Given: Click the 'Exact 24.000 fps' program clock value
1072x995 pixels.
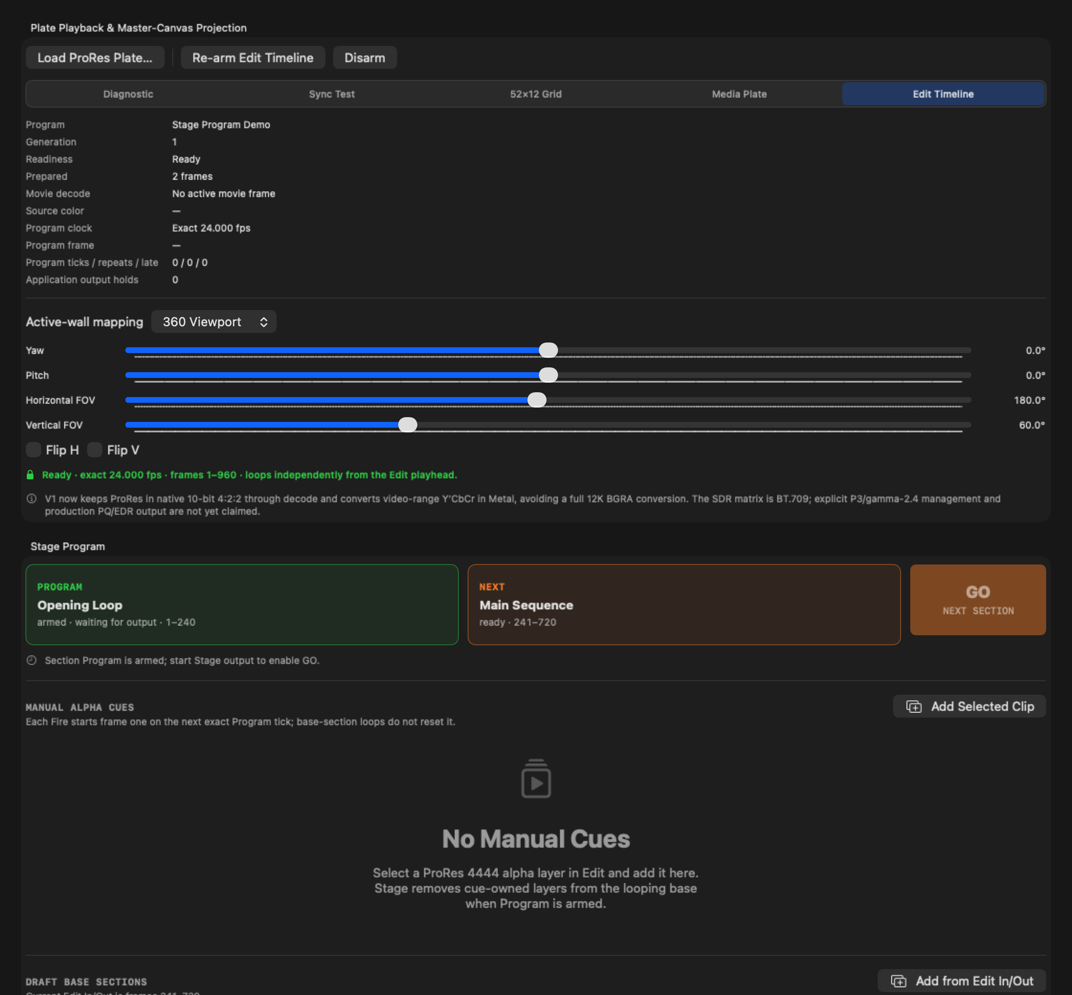Looking at the screenshot, I should click(x=211, y=228).
